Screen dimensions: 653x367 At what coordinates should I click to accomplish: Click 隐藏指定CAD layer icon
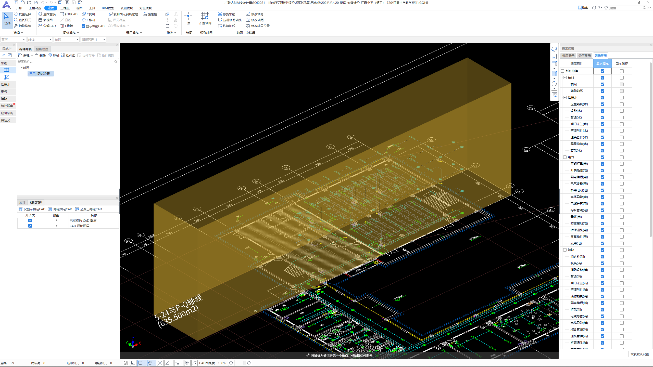50,209
